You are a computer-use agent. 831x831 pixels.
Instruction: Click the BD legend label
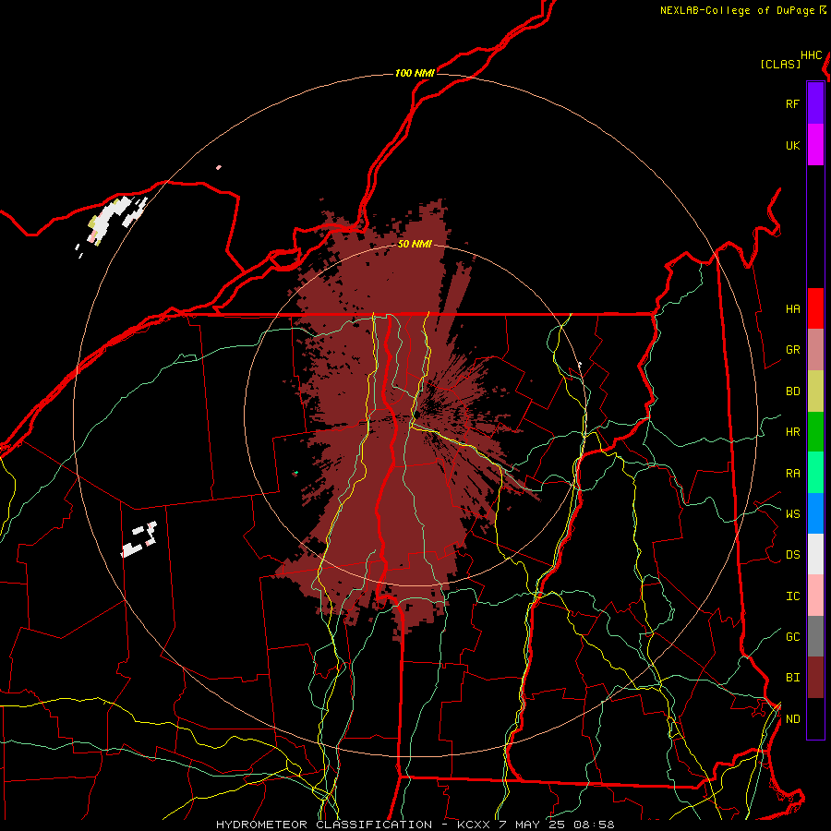(792, 391)
